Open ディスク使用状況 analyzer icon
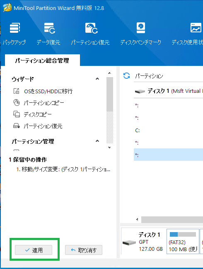203x269 pixels. pyautogui.click(x=196, y=28)
